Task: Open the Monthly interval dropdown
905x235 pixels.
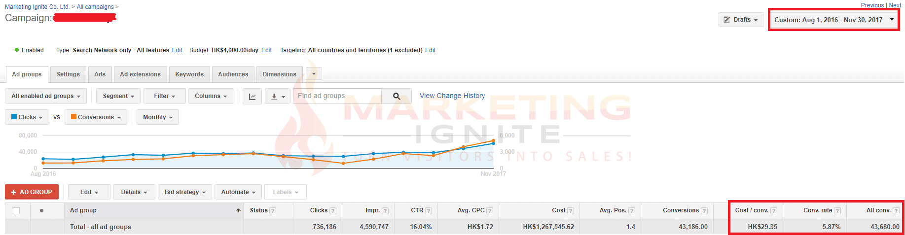Action: coord(157,117)
